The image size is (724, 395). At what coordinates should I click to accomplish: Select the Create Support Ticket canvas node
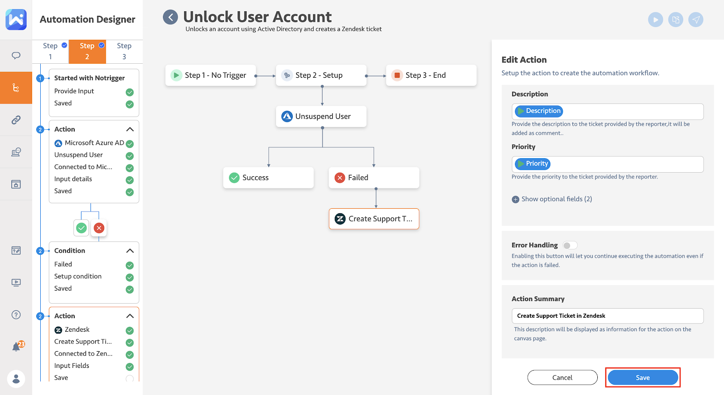374,219
